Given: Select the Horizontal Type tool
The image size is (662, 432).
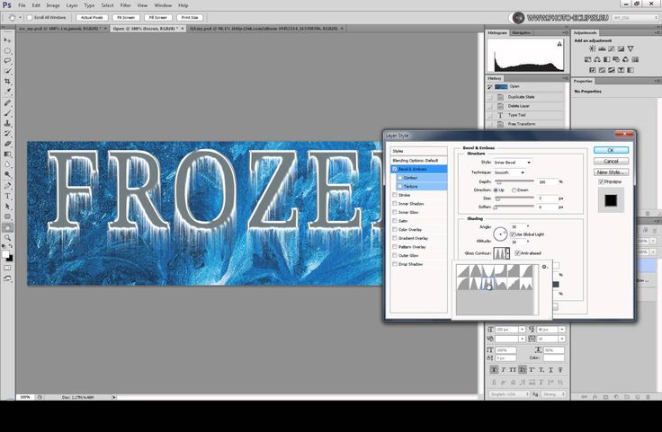Looking at the screenshot, I should (x=7, y=196).
